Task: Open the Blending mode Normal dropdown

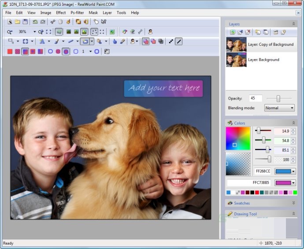Action: 279,108
